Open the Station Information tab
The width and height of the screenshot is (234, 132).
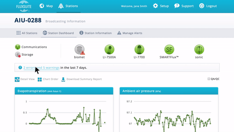(95, 33)
